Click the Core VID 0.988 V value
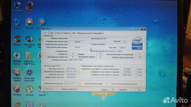 click(x=122, y=48)
